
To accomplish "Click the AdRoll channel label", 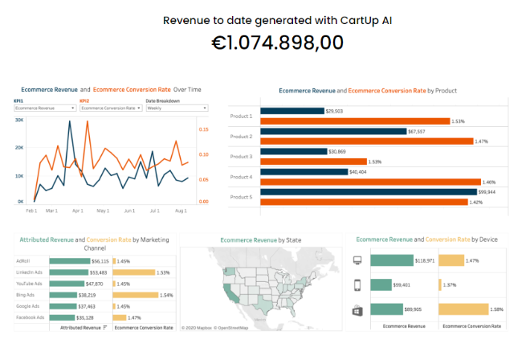I will click(23, 261).
